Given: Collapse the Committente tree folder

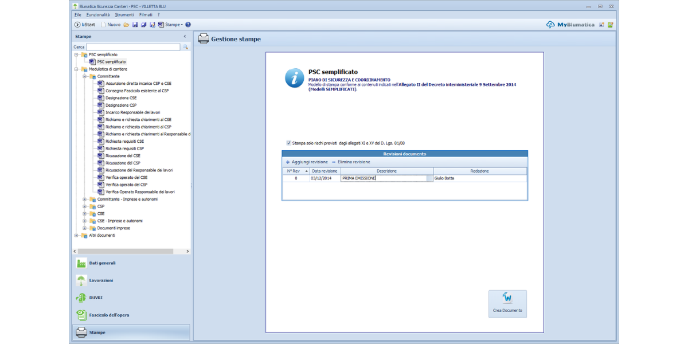Looking at the screenshot, I should pos(84,76).
